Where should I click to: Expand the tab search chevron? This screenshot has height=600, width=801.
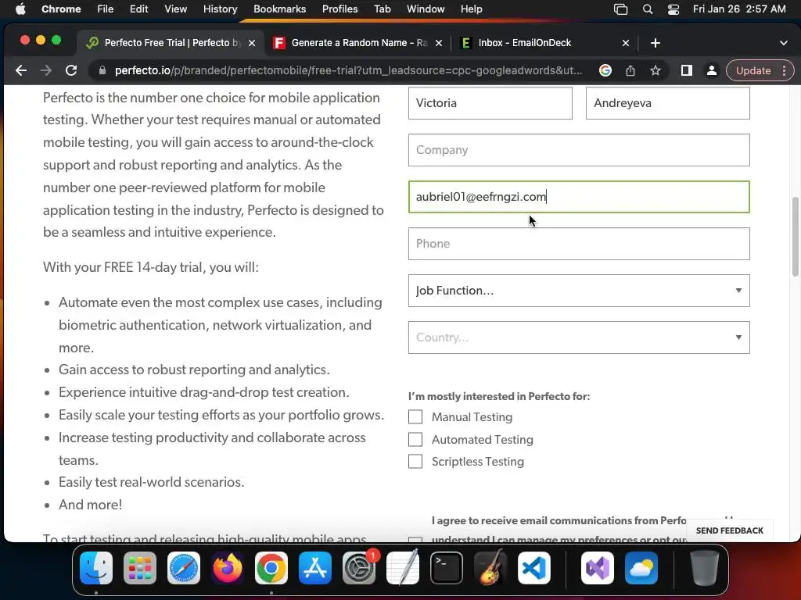(x=784, y=44)
